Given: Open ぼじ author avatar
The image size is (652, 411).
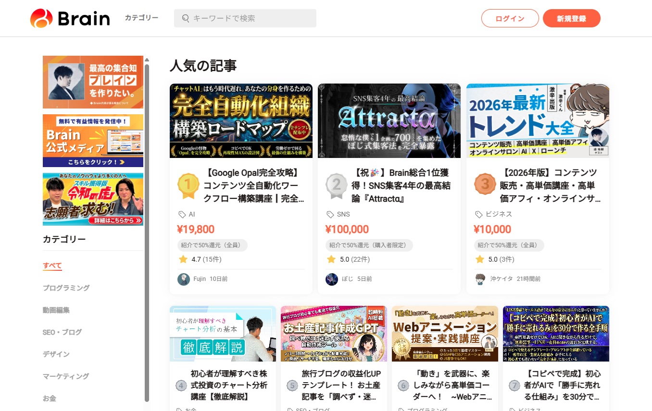Looking at the screenshot, I should coord(332,279).
